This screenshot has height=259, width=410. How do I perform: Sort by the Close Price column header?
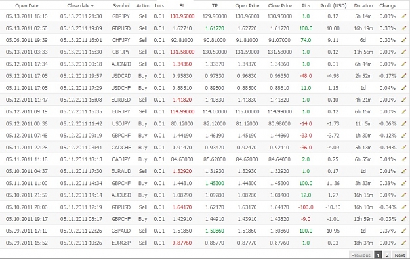279,5
